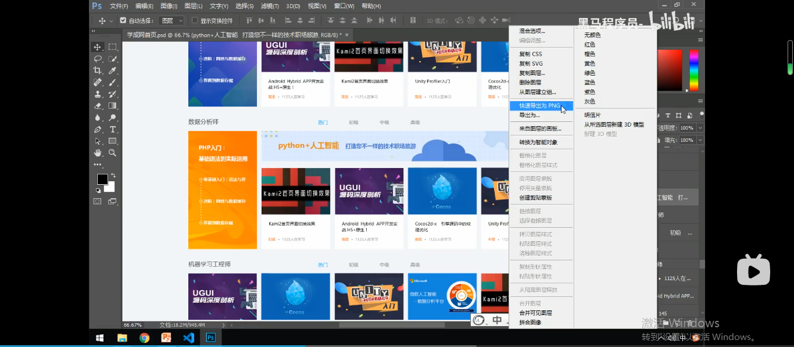
Task: Click the background color white swatch
Action: click(110, 188)
